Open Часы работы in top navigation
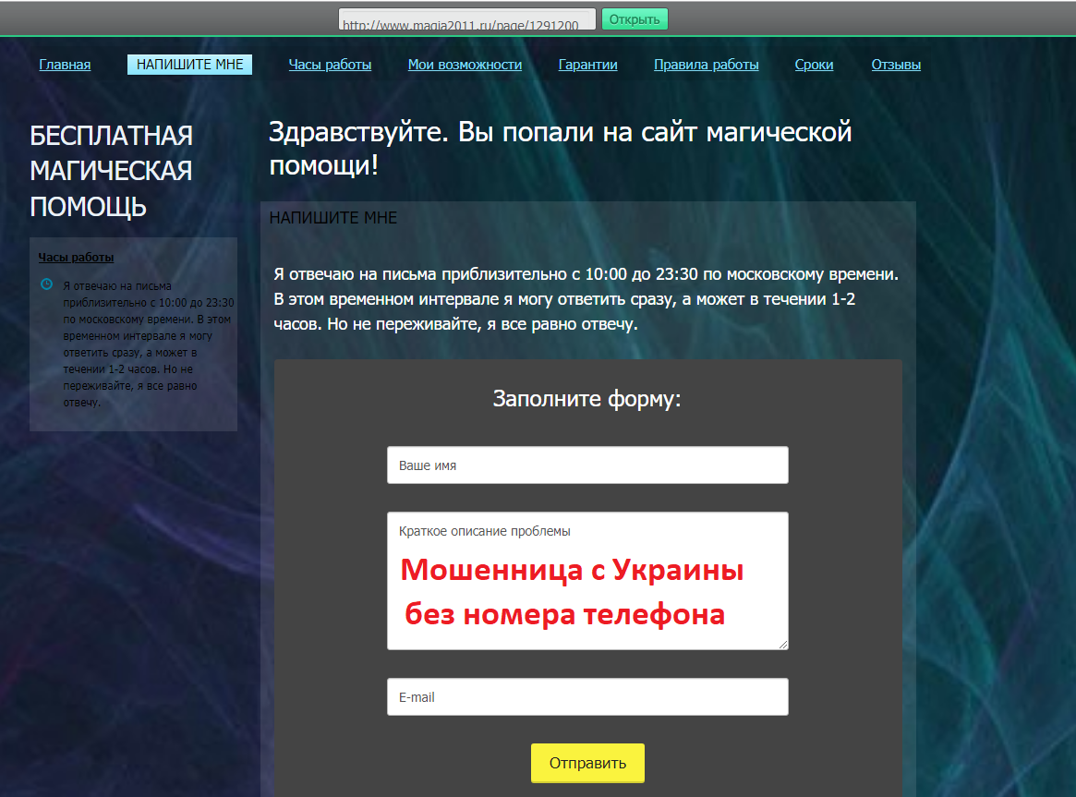Image resolution: width=1076 pixels, height=797 pixels. [330, 65]
